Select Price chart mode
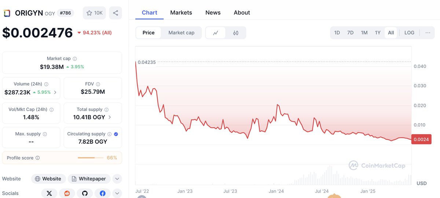This screenshot has height=198, width=440. [148, 33]
